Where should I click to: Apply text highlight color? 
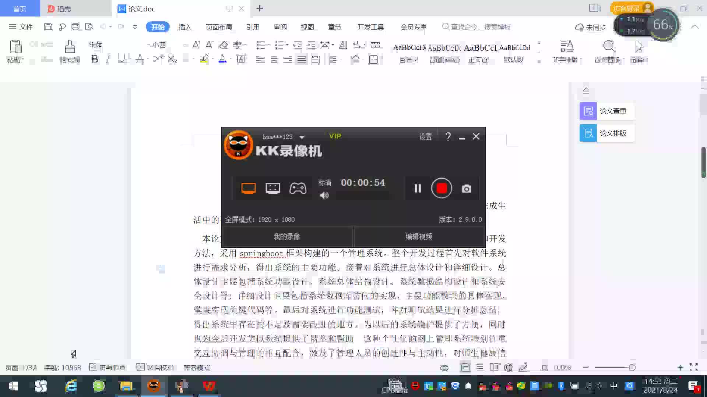coord(204,59)
